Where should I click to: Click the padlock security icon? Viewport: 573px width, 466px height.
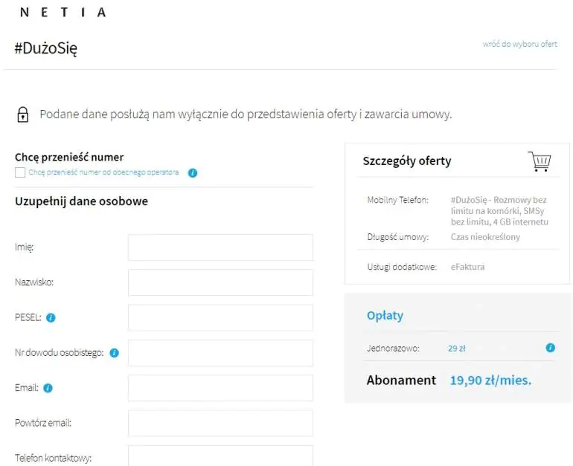click(23, 114)
